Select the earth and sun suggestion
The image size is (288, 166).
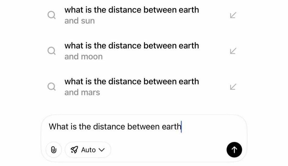132,15
